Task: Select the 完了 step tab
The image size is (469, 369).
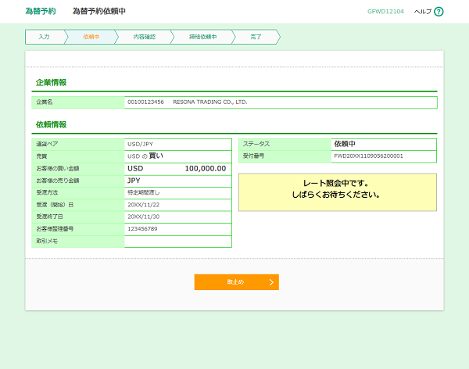Action: (256, 37)
